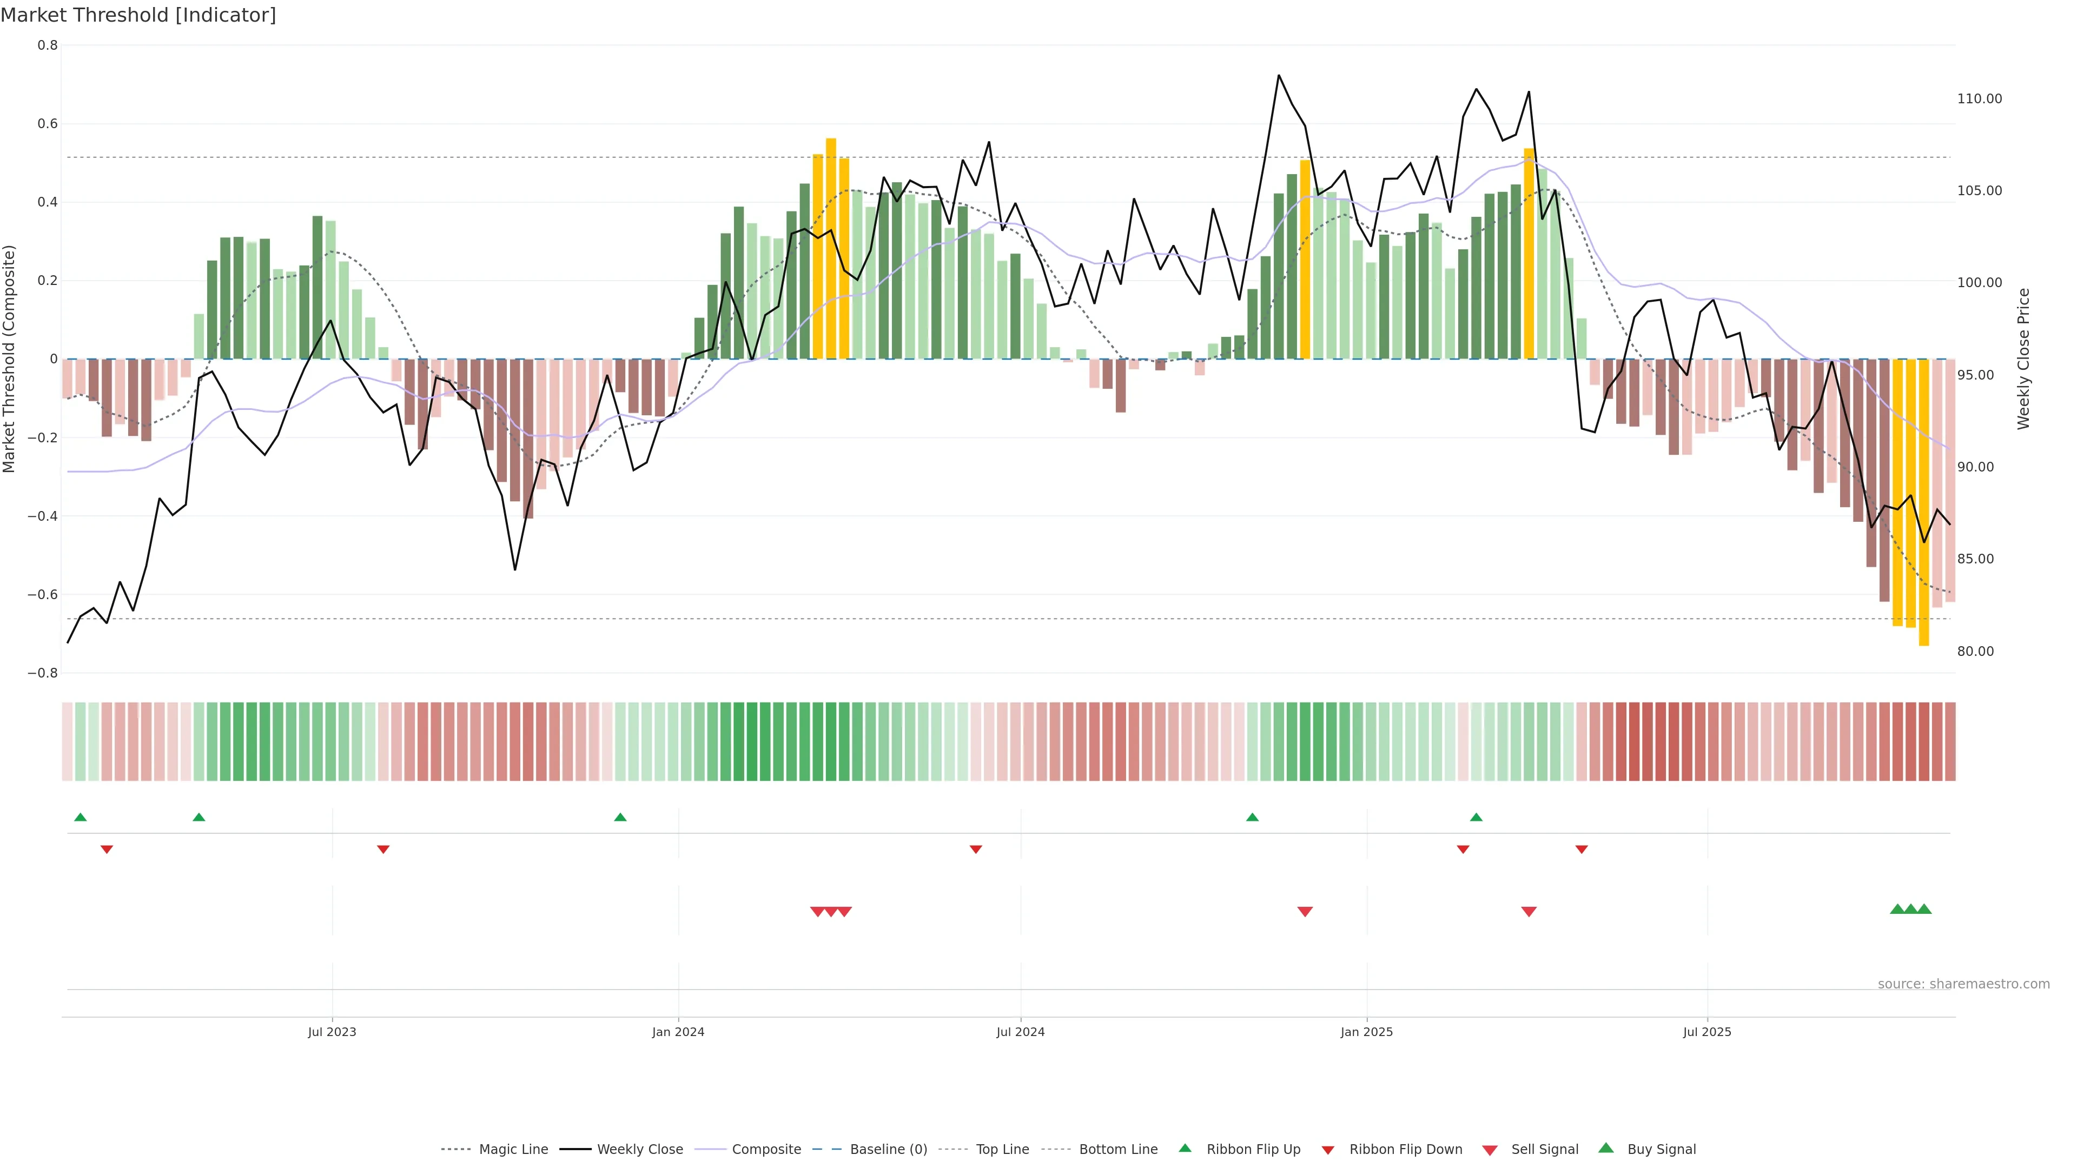Click the Ribbon Flip Down legend triangle

pos(1328,1150)
